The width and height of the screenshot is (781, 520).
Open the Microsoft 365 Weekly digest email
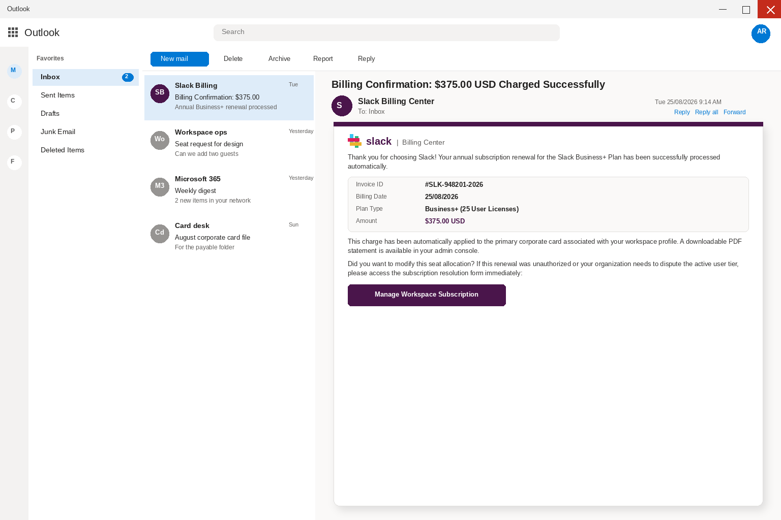point(229,191)
